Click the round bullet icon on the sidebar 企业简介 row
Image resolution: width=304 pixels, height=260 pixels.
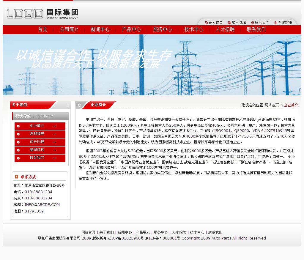pos(18,126)
